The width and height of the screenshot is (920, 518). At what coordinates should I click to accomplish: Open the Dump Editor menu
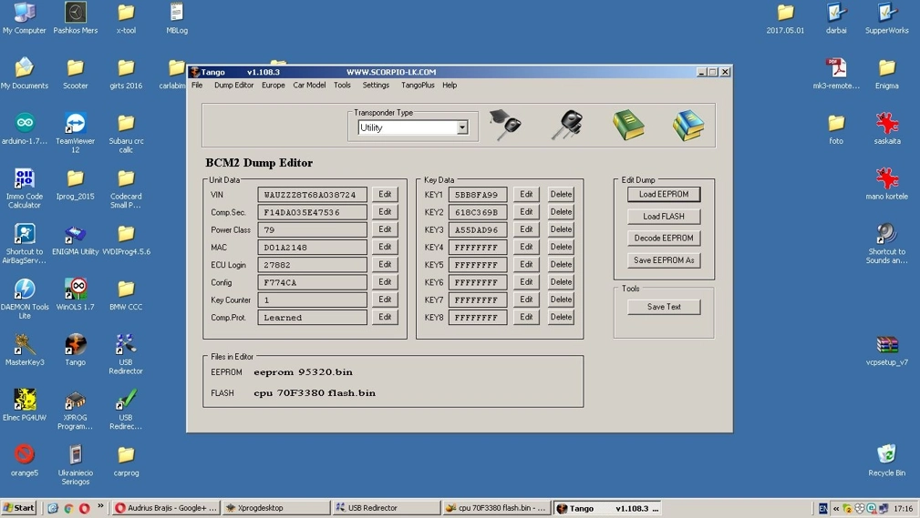click(233, 86)
